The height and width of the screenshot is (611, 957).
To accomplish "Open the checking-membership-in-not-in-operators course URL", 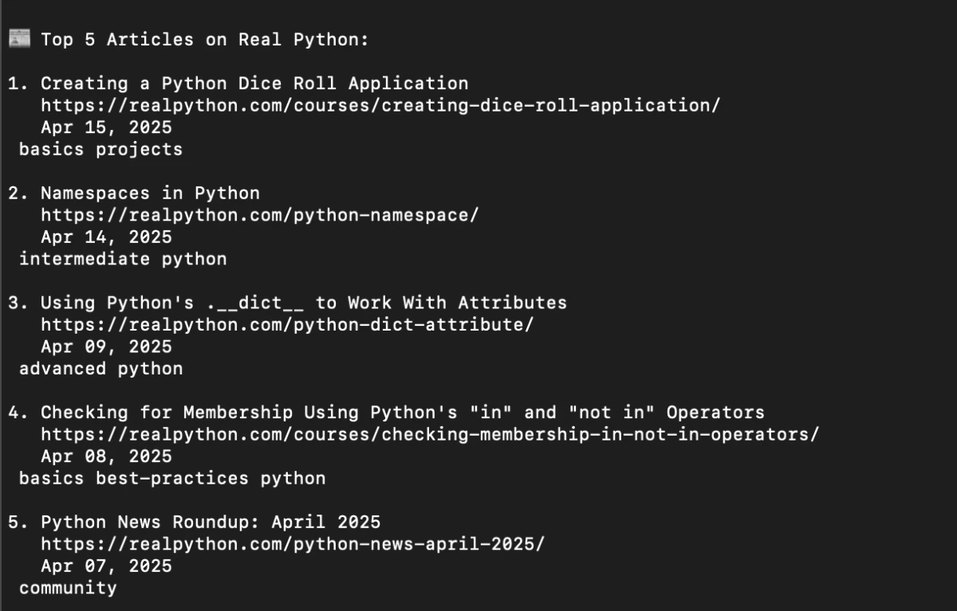I will click(x=431, y=434).
